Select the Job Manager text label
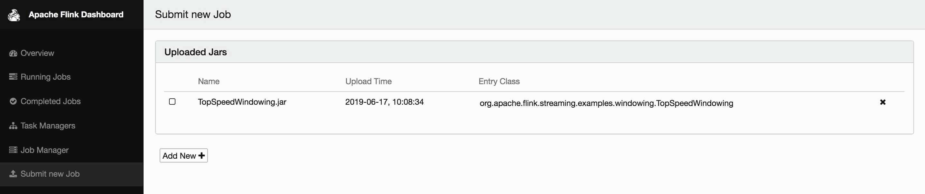Screen dimensions: 925x194 (x=44, y=150)
